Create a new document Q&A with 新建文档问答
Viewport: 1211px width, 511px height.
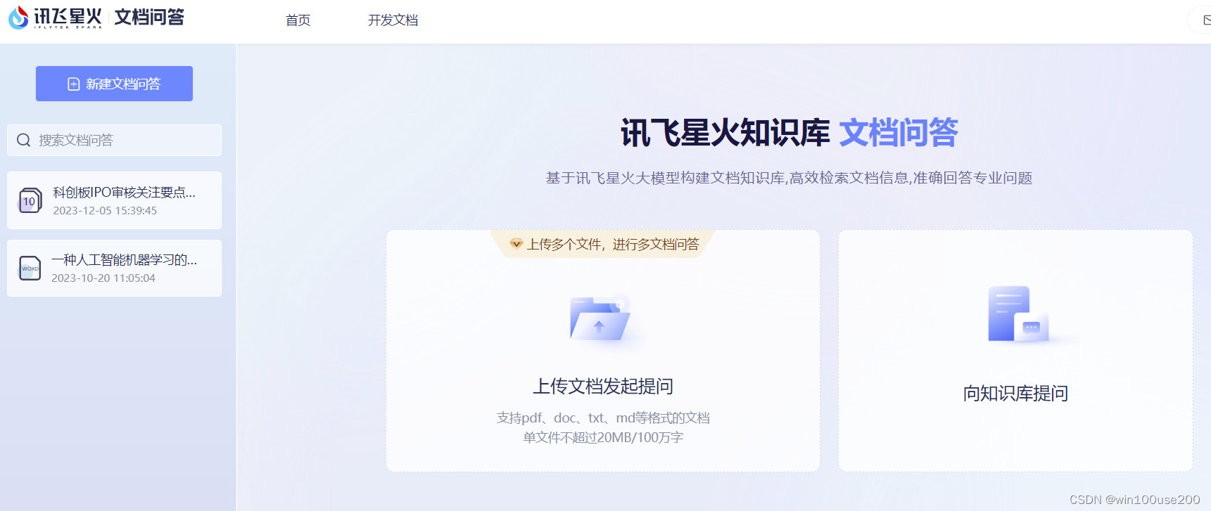(114, 84)
